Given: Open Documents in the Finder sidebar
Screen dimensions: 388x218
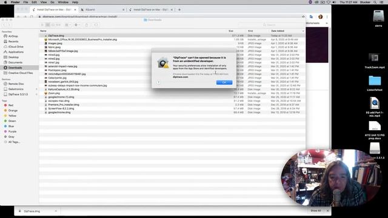Looking at the screenshot, I should click(15, 62).
